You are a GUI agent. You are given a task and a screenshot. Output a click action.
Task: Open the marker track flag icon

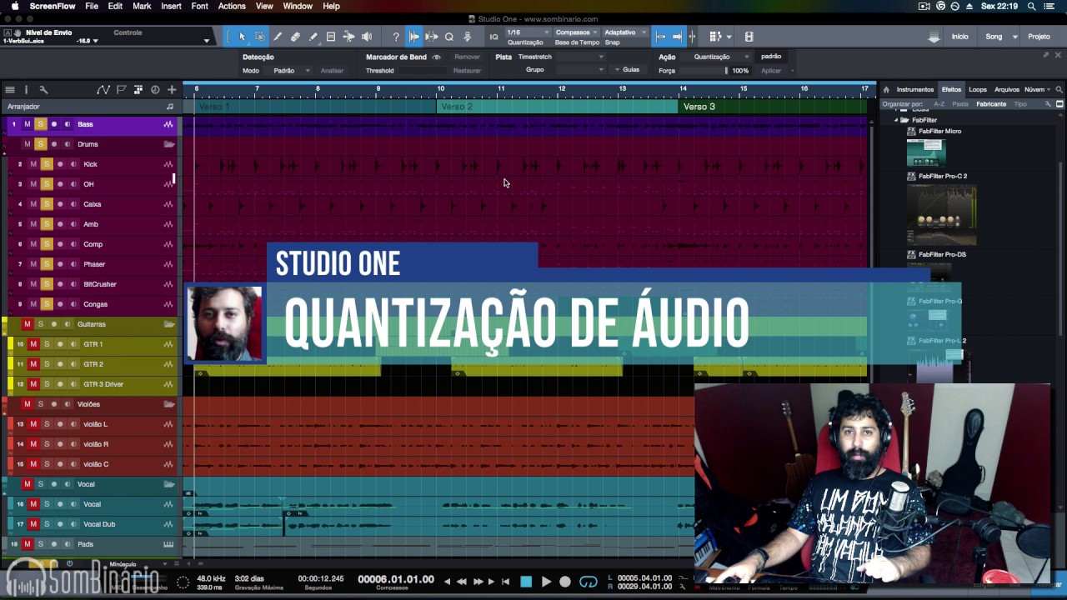point(121,89)
